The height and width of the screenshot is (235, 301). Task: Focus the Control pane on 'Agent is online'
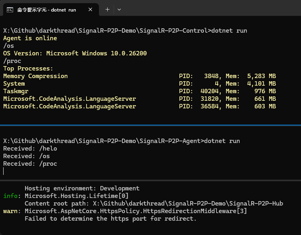pyautogui.click(x=30, y=38)
